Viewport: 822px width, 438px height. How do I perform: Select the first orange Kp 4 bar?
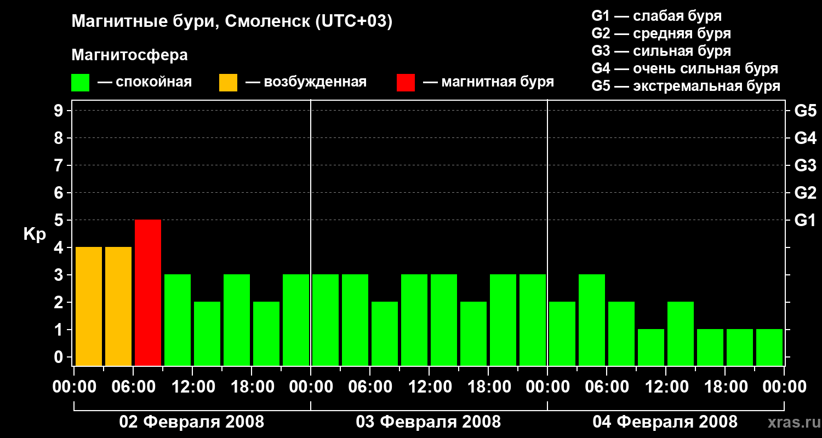(89, 306)
